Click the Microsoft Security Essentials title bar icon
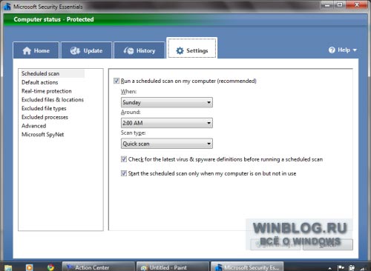The width and height of the screenshot is (371, 271). (7, 7)
